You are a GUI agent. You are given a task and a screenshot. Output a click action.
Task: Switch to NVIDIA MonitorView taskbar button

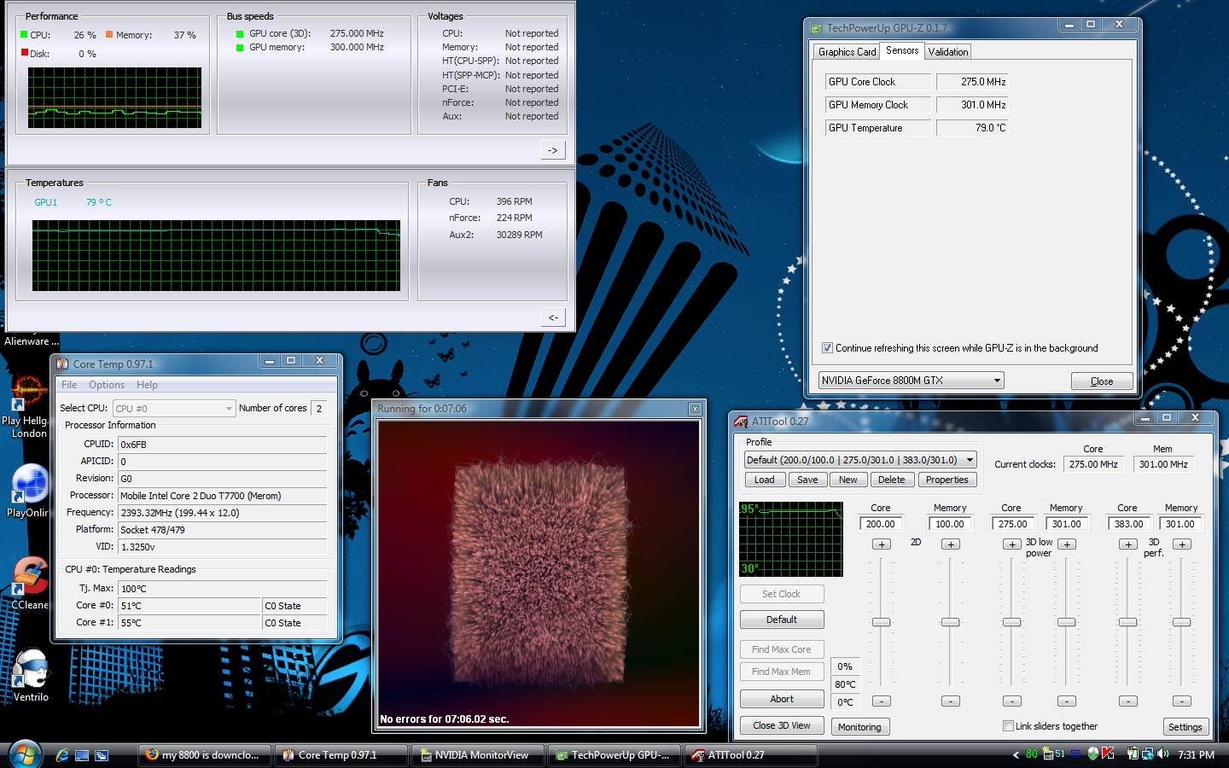coord(476,755)
